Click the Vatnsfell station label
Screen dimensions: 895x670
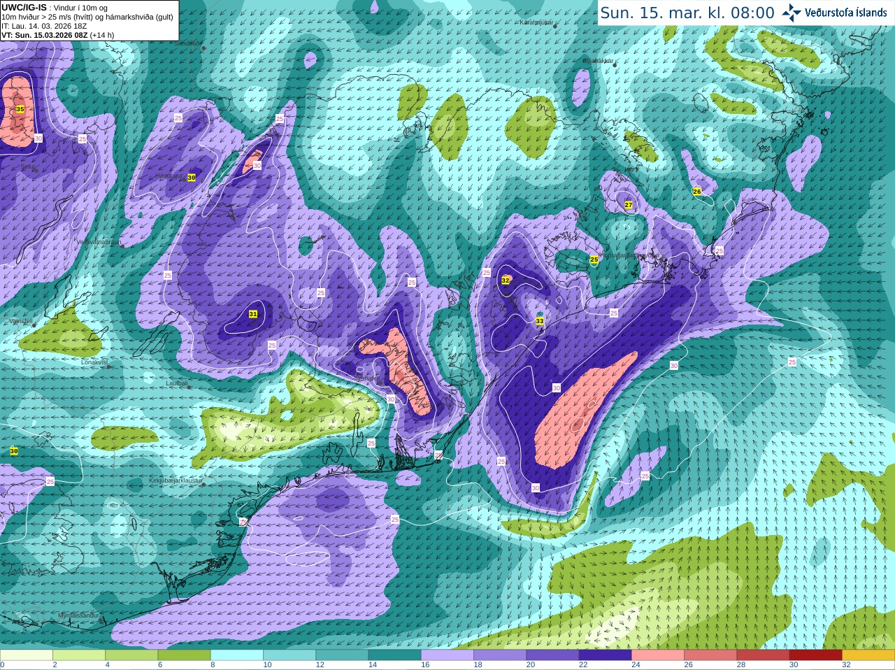pos(21,321)
